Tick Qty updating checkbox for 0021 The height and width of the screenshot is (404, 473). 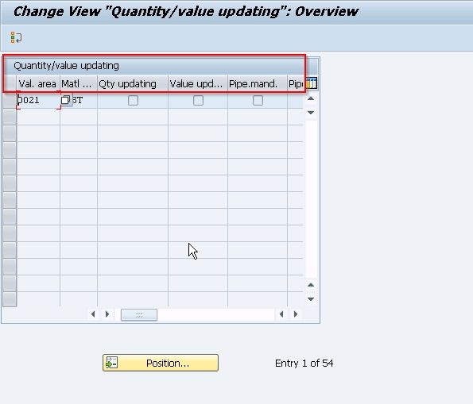pos(133,100)
